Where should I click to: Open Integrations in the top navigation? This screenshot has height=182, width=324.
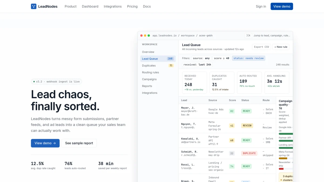pos(113,6)
